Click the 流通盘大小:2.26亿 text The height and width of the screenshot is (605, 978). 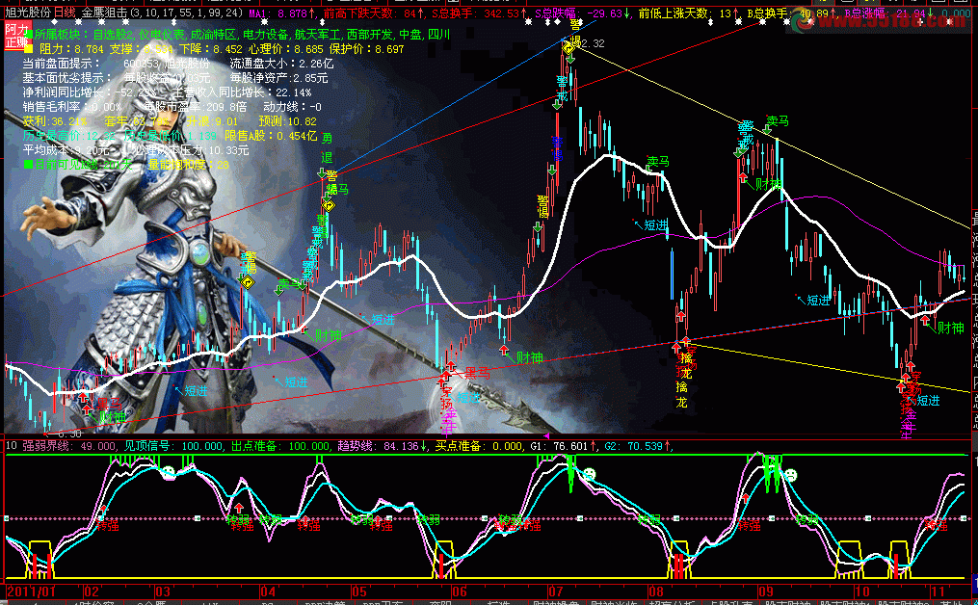click(x=281, y=64)
